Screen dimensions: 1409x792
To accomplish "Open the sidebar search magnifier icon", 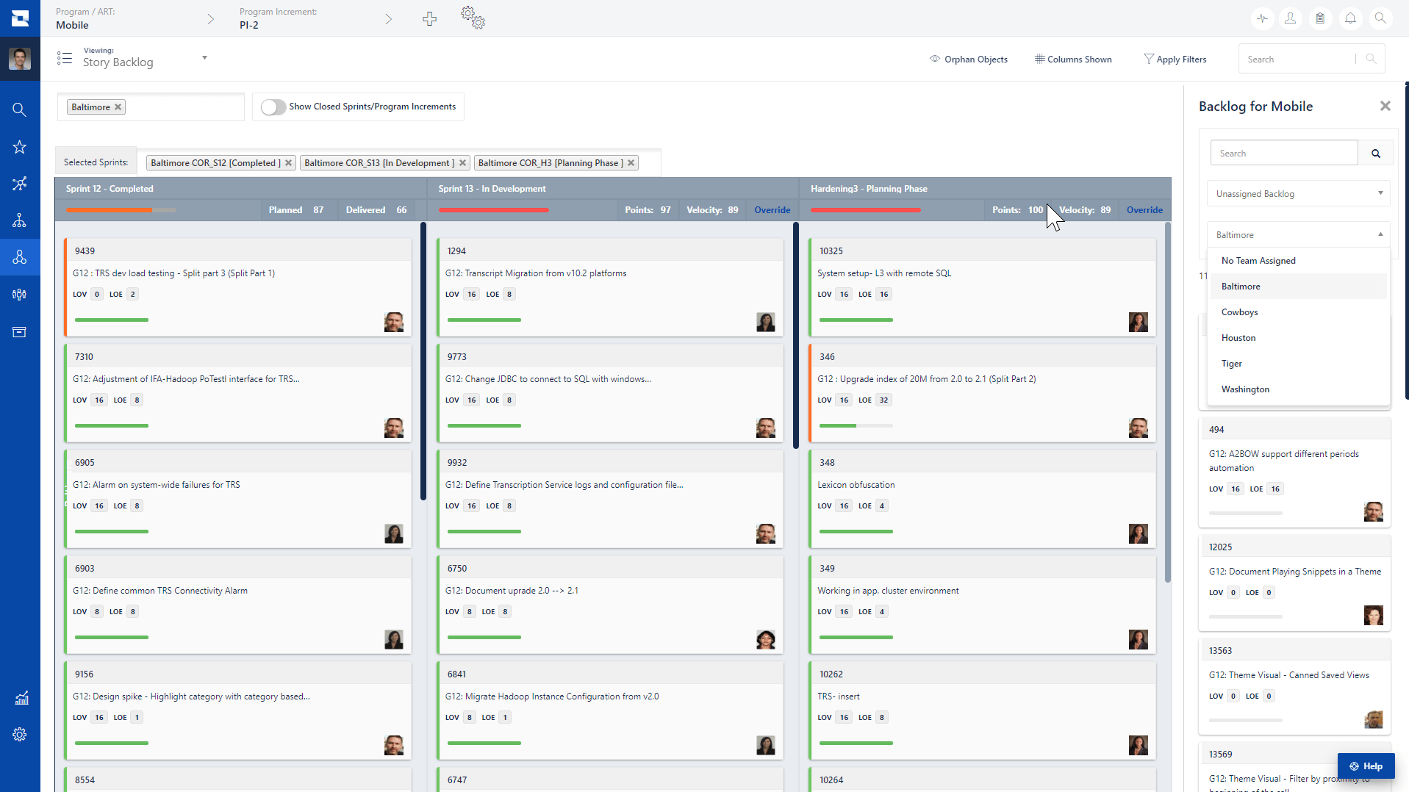I will click(20, 109).
